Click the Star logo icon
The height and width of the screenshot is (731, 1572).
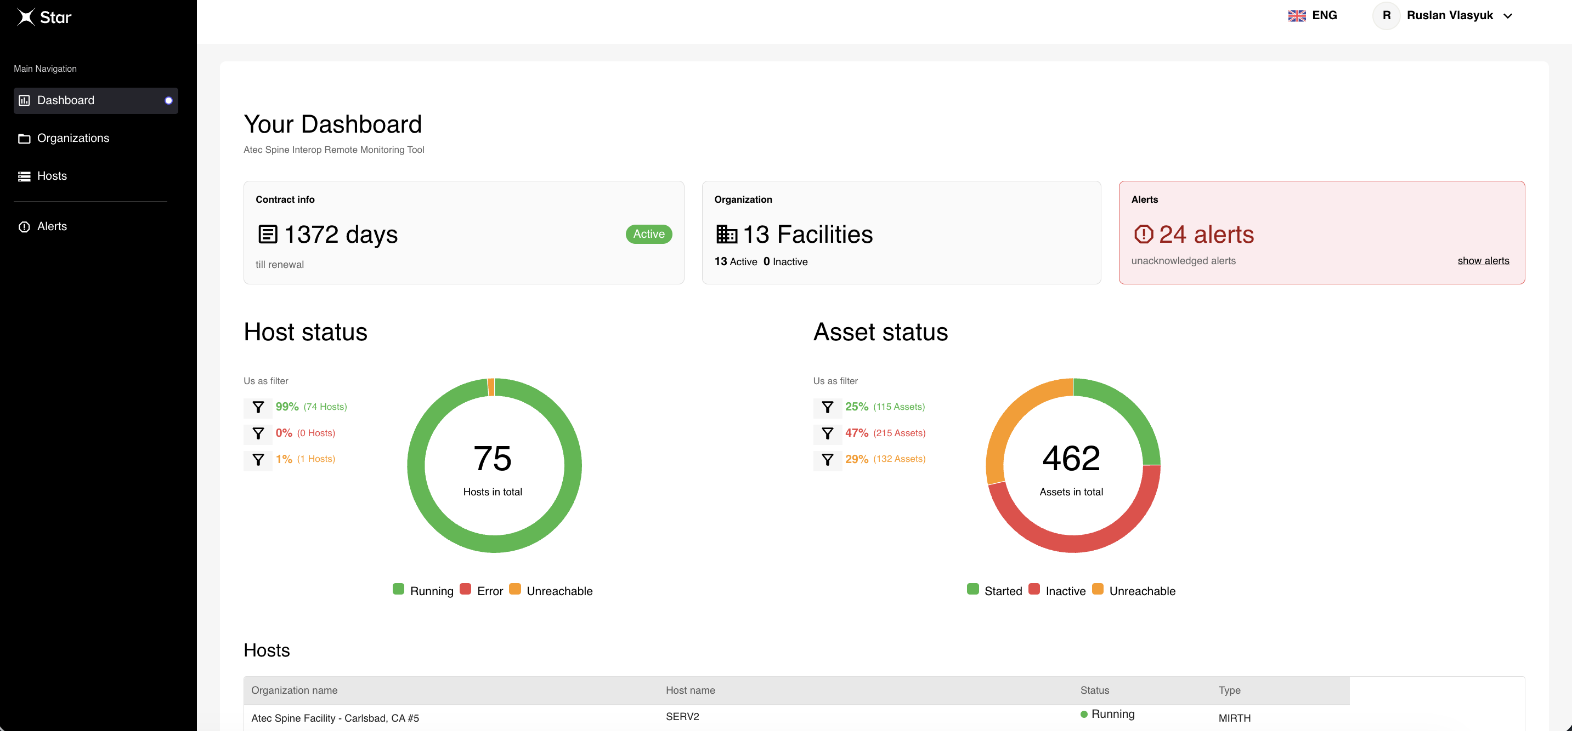[26, 16]
